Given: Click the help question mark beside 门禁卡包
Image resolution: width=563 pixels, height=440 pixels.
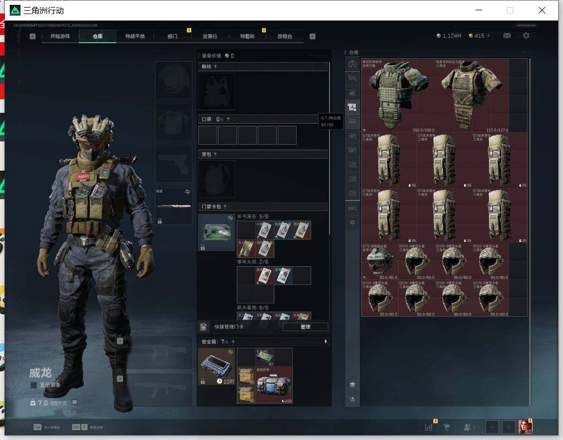Looking at the screenshot, I should [x=225, y=207].
